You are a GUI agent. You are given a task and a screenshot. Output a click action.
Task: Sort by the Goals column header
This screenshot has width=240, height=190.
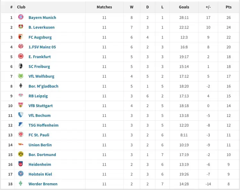coord(184,7)
